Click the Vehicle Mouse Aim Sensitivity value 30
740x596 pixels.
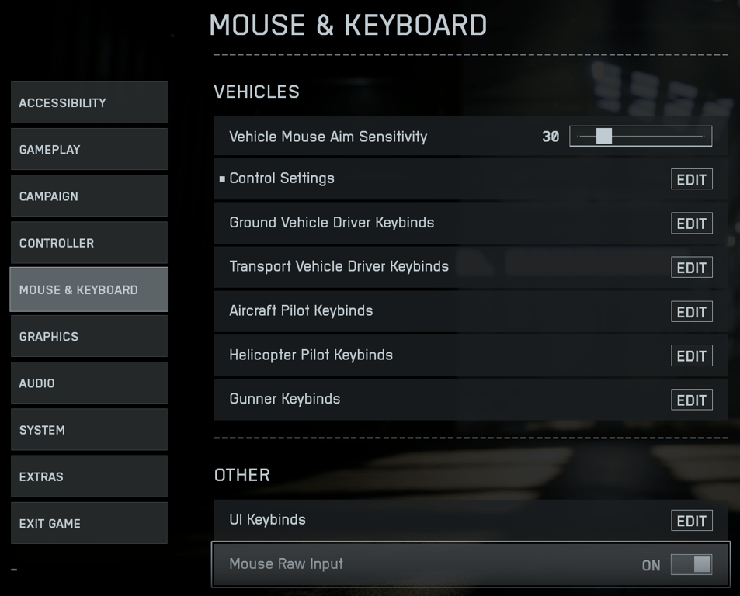551,137
